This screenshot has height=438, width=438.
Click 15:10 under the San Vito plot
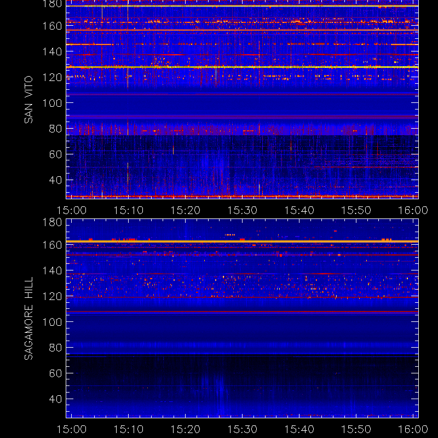[129, 210]
